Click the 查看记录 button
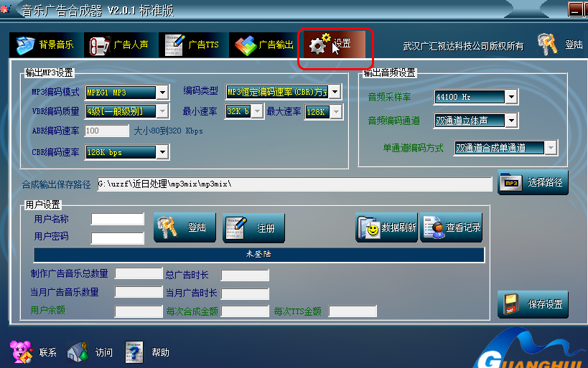The image size is (588, 368). 451,227
